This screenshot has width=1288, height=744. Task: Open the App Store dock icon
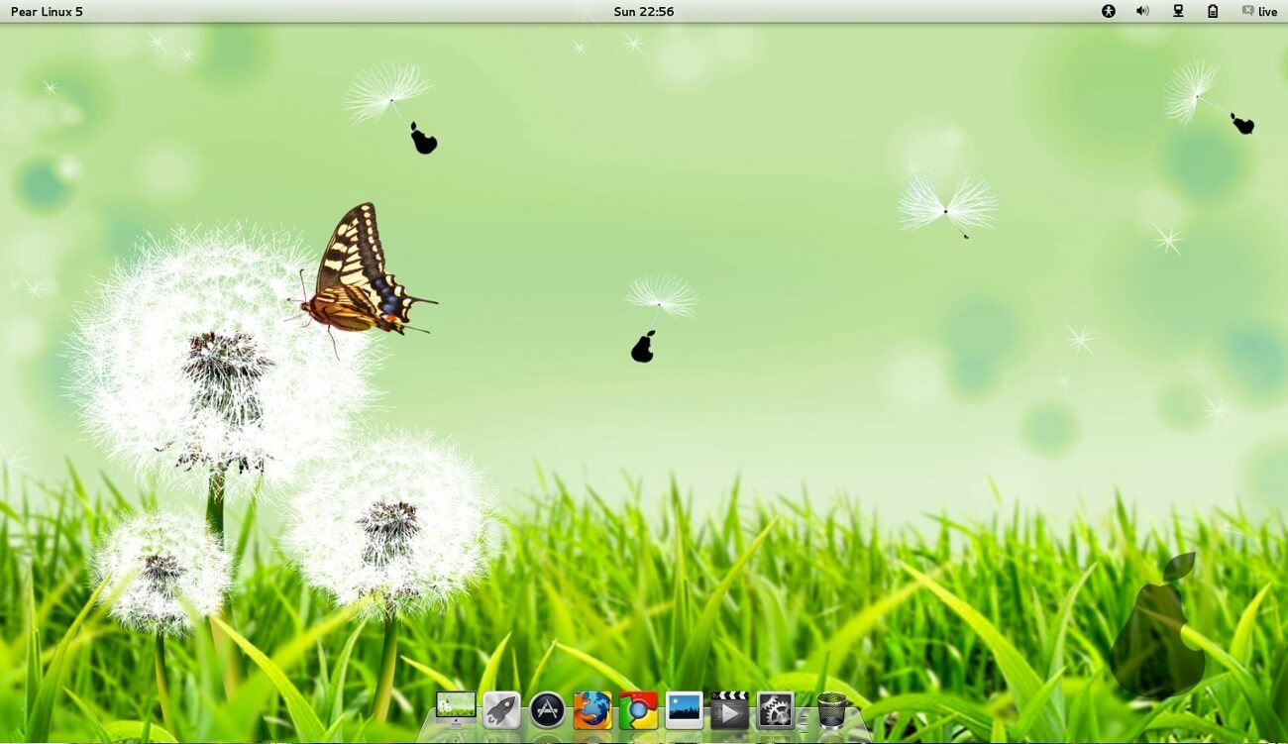point(547,710)
